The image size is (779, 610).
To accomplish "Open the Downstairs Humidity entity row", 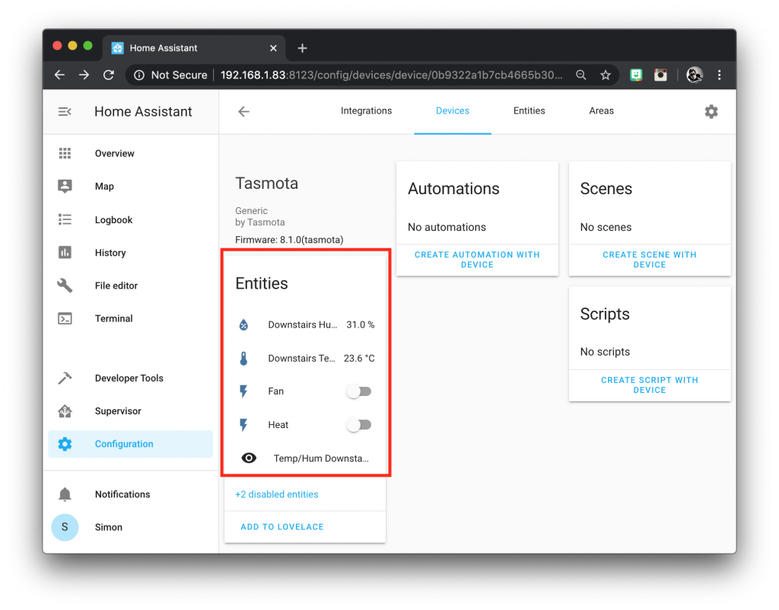I will click(305, 324).
